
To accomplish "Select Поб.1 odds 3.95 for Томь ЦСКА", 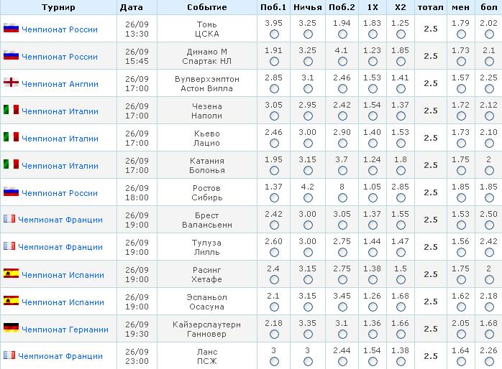I will click(x=274, y=34).
